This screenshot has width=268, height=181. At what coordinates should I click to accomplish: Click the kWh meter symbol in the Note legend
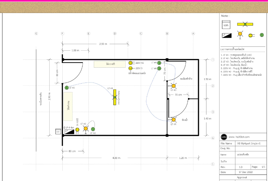point(226,25)
